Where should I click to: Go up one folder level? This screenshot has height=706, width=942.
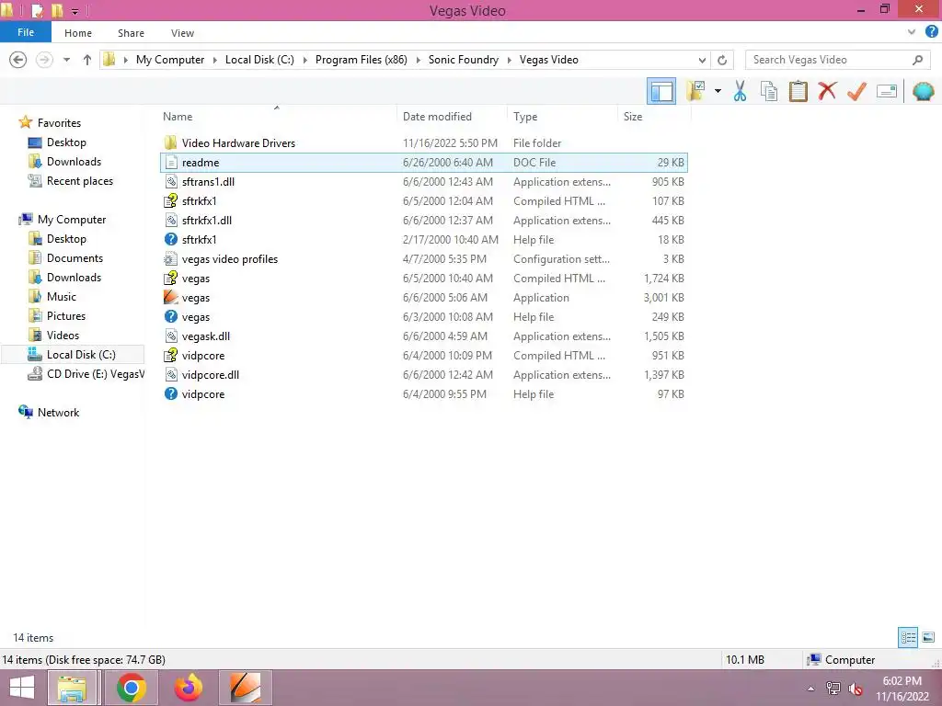point(87,60)
